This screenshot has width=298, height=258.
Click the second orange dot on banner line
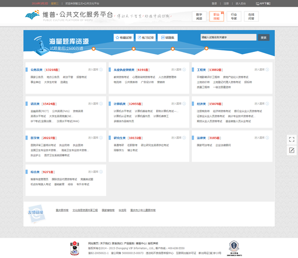(x=134, y=49)
